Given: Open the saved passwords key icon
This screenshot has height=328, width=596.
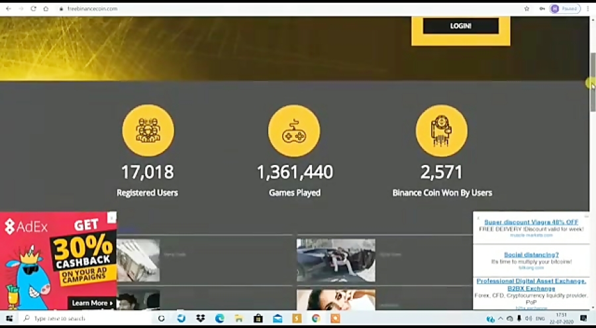Looking at the screenshot, I should [x=542, y=9].
